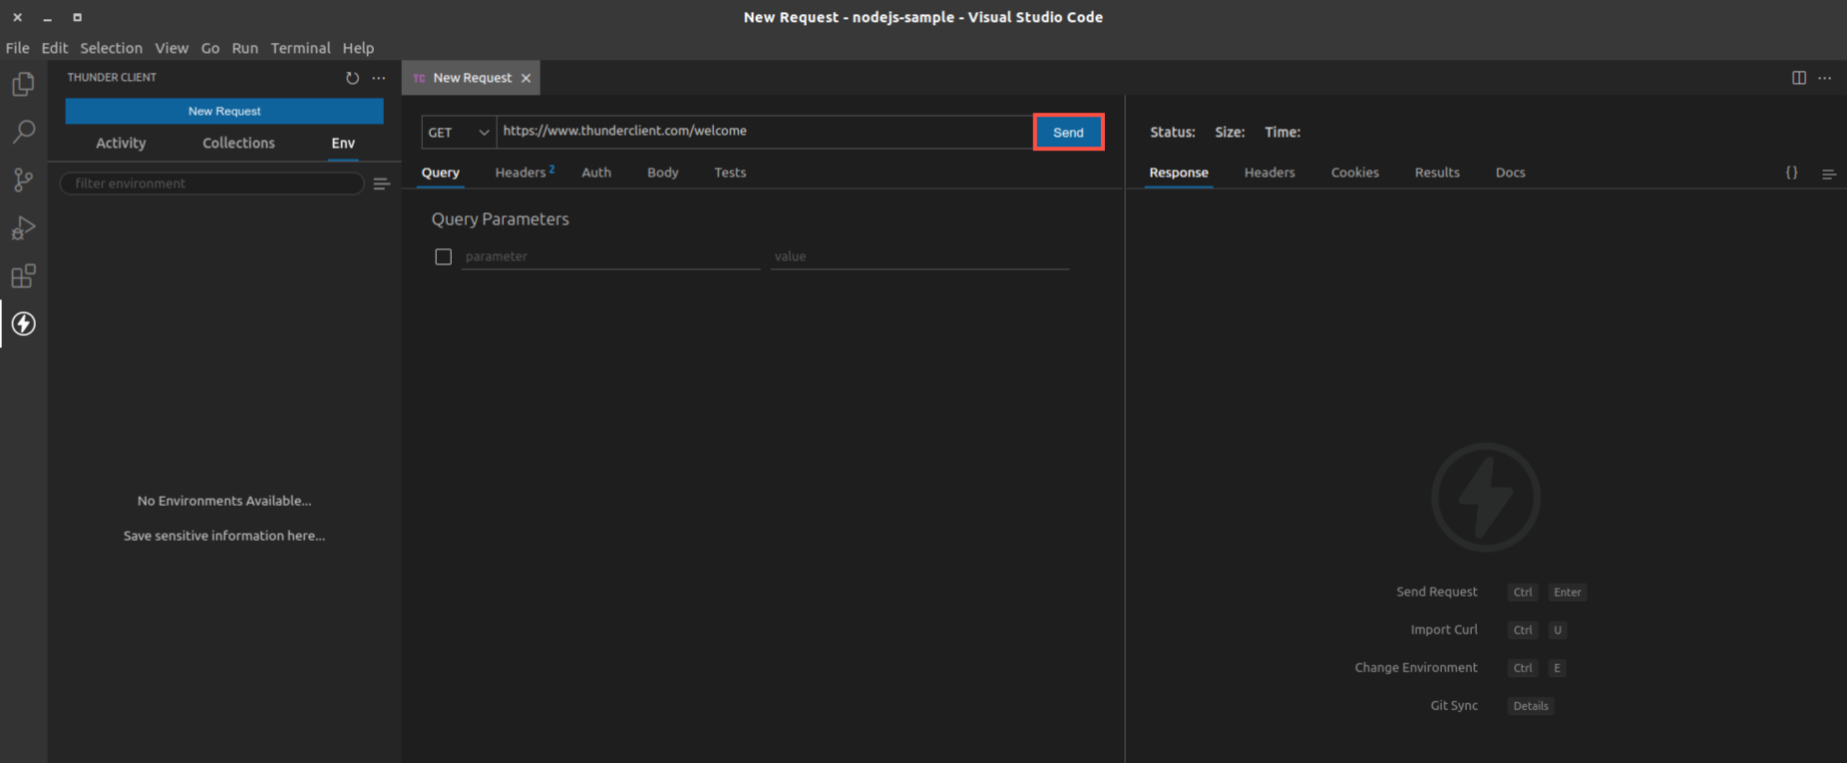The image size is (1847, 763).
Task: Send the request with Send button
Action: (1068, 132)
